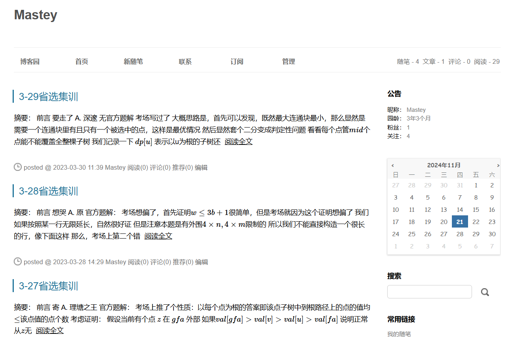Go to 管理 in the navigation bar
This screenshot has height=337, width=513.
tap(289, 61)
